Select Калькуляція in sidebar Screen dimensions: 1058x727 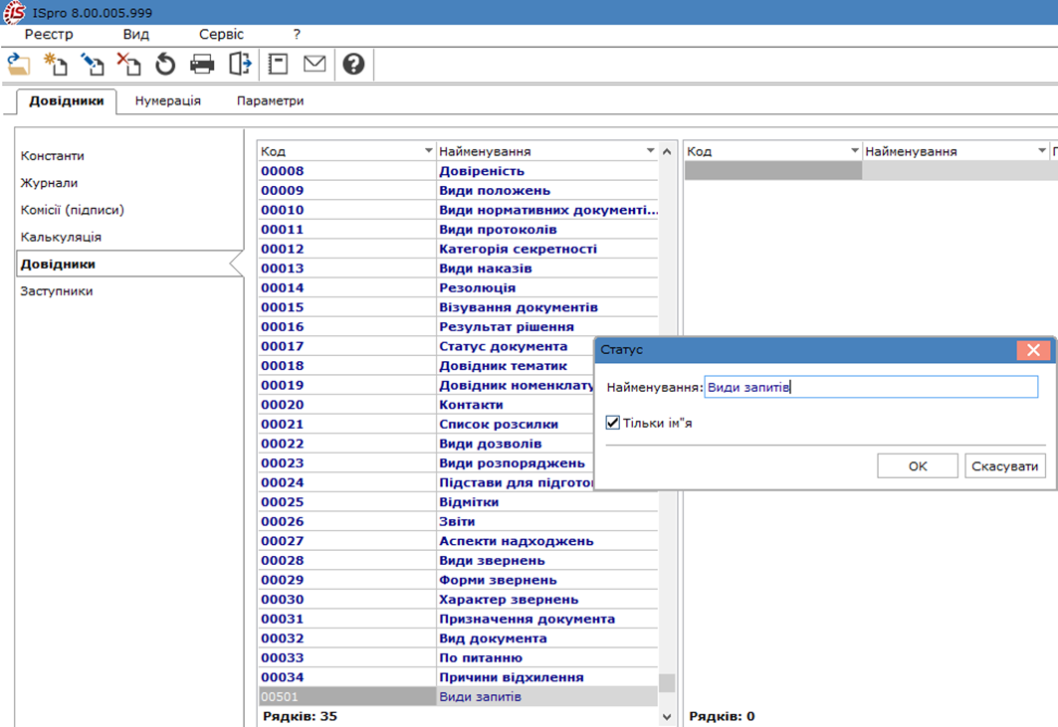tap(61, 237)
